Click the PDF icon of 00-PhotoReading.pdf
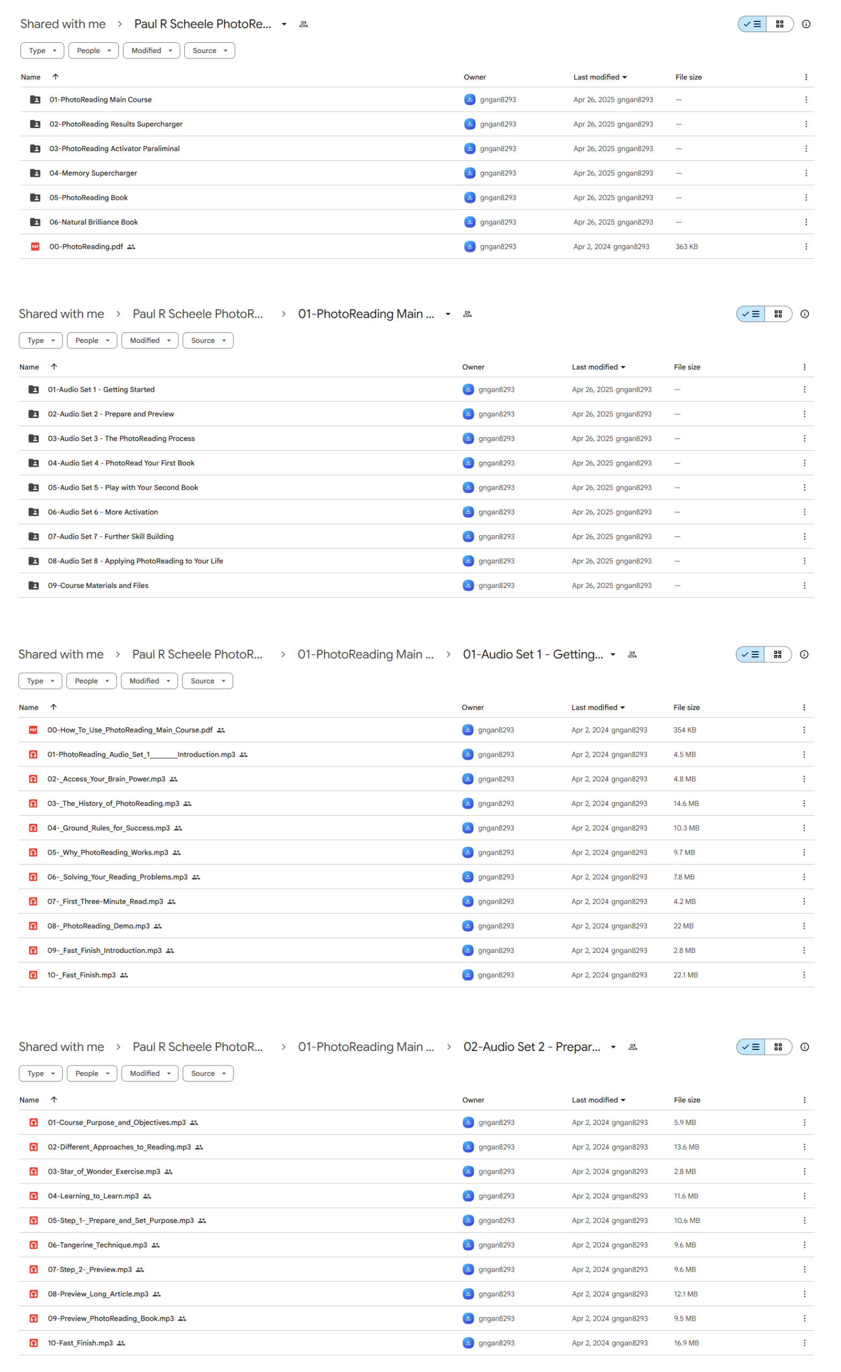Screen dimensions: 841x1372 35,247
